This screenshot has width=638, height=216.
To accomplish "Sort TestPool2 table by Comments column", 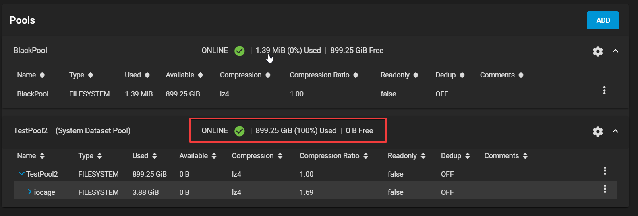I will click(506, 156).
